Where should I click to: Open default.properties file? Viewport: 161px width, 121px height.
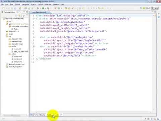click(x=14, y=67)
